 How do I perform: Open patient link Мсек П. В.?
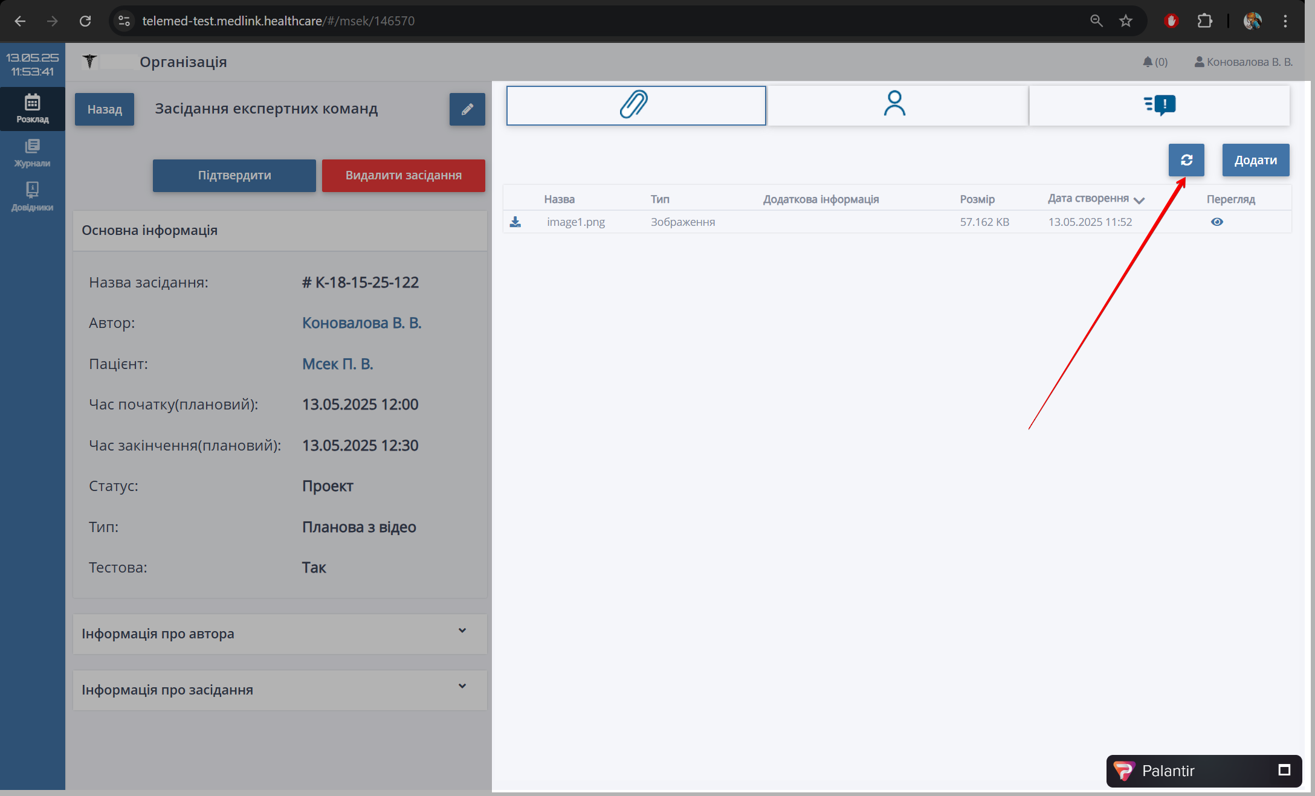pos(337,364)
